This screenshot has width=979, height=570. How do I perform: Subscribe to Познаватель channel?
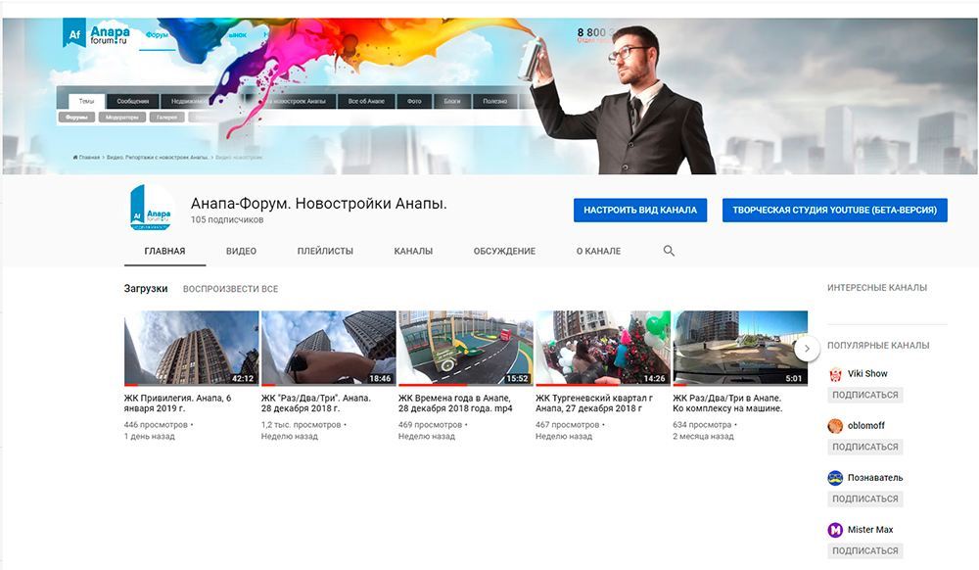tap(864, 499)
